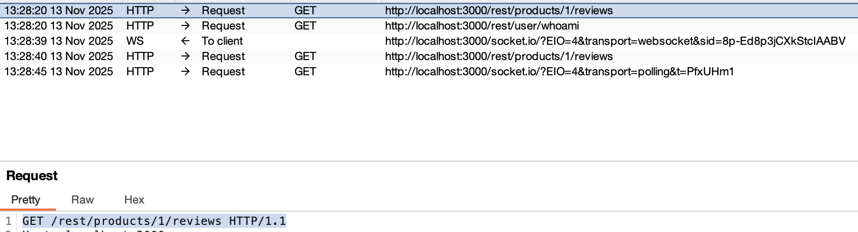Click the GET method in the 13:28:45 row
Screen dimensions: 858x232
click(x=305, y=72)
